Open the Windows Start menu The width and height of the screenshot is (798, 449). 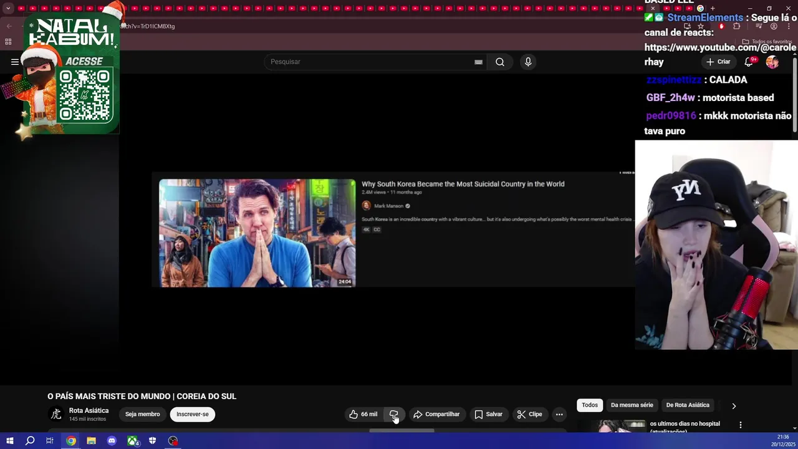pos(9,441)
